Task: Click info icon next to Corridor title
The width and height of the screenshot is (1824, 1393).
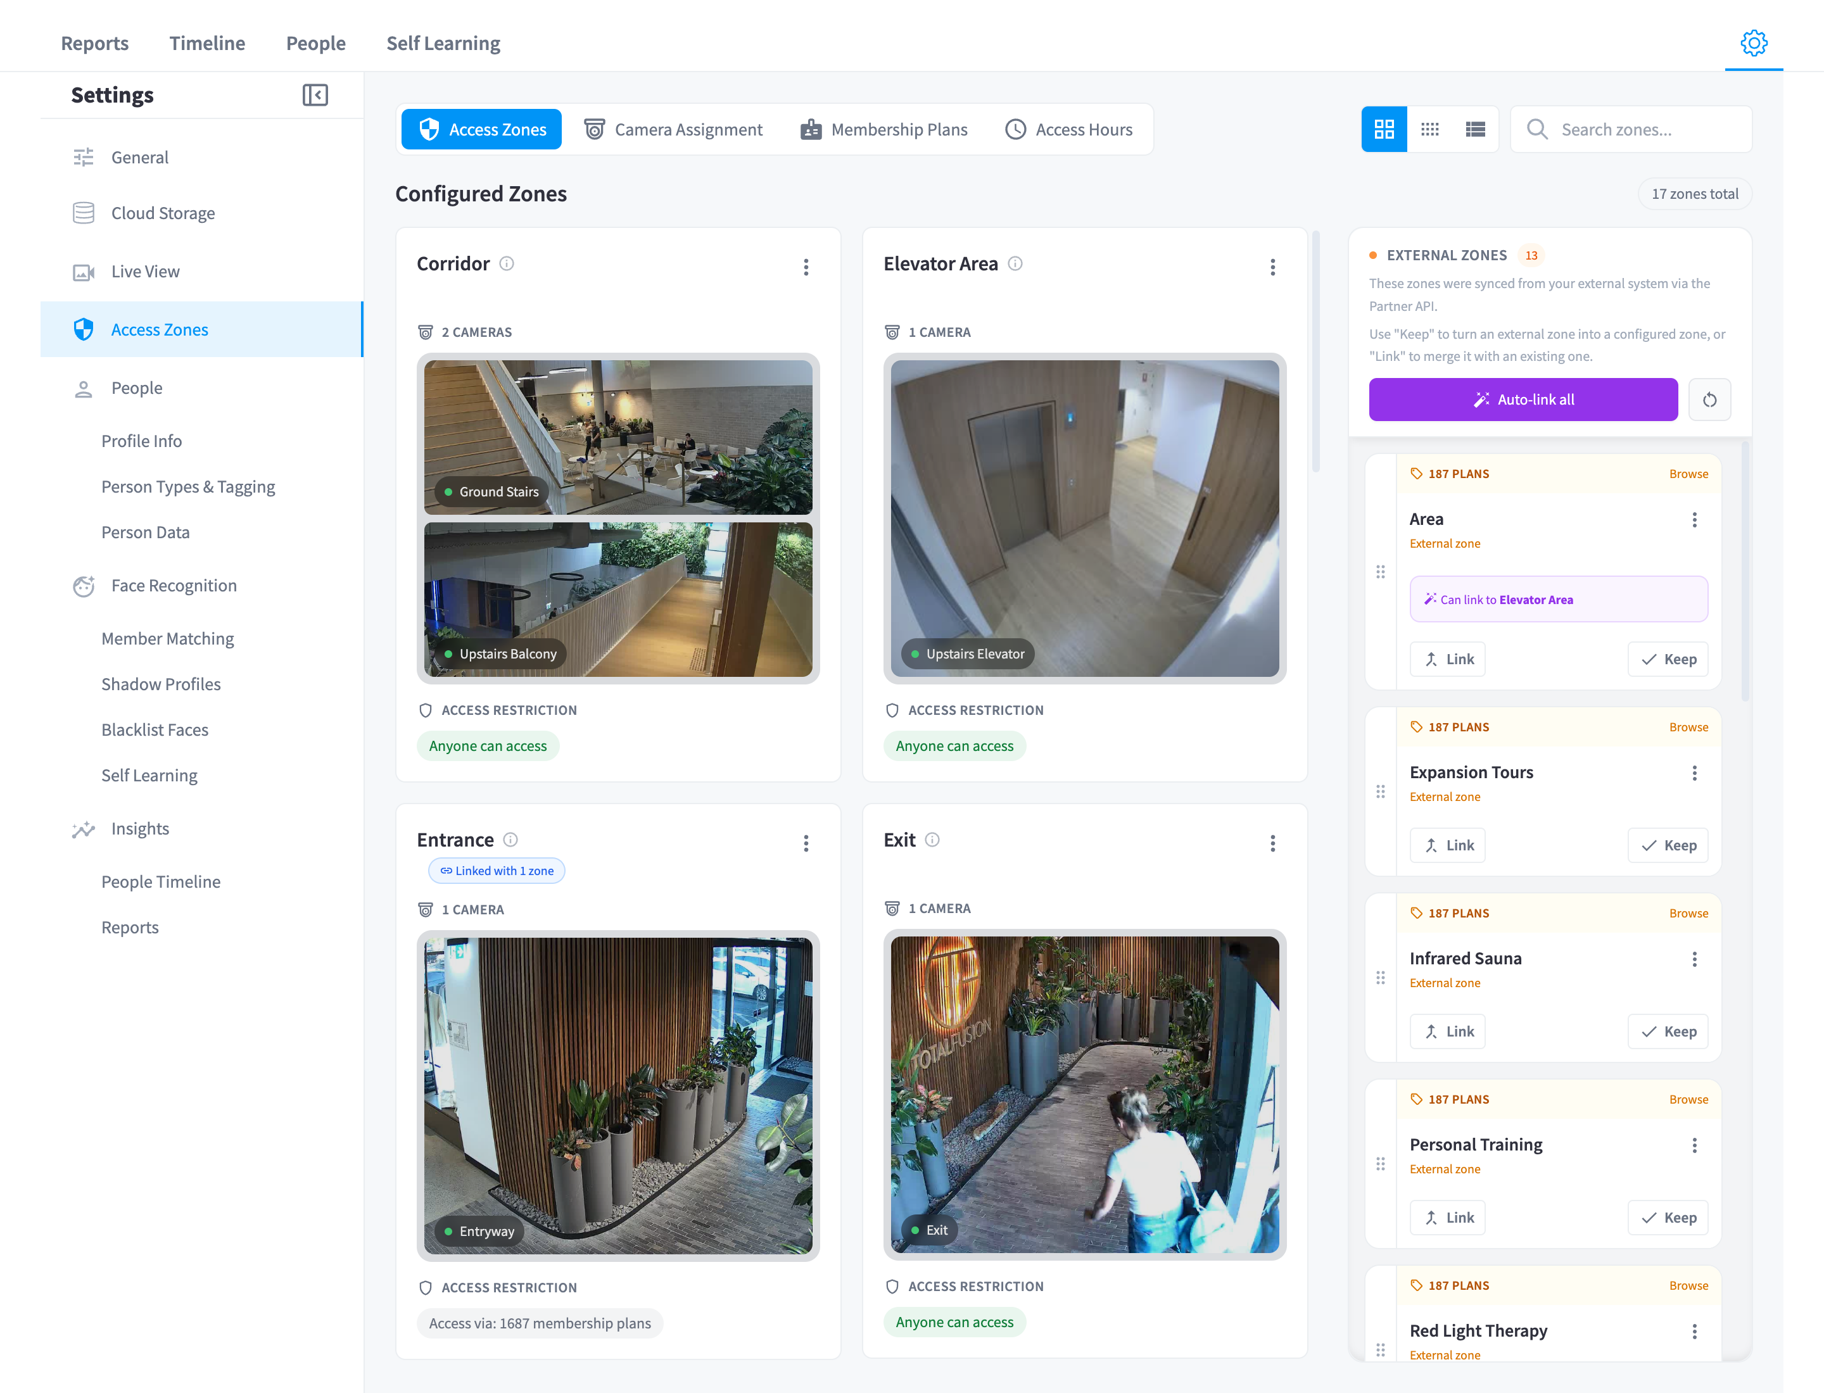Action: point(506,263)
